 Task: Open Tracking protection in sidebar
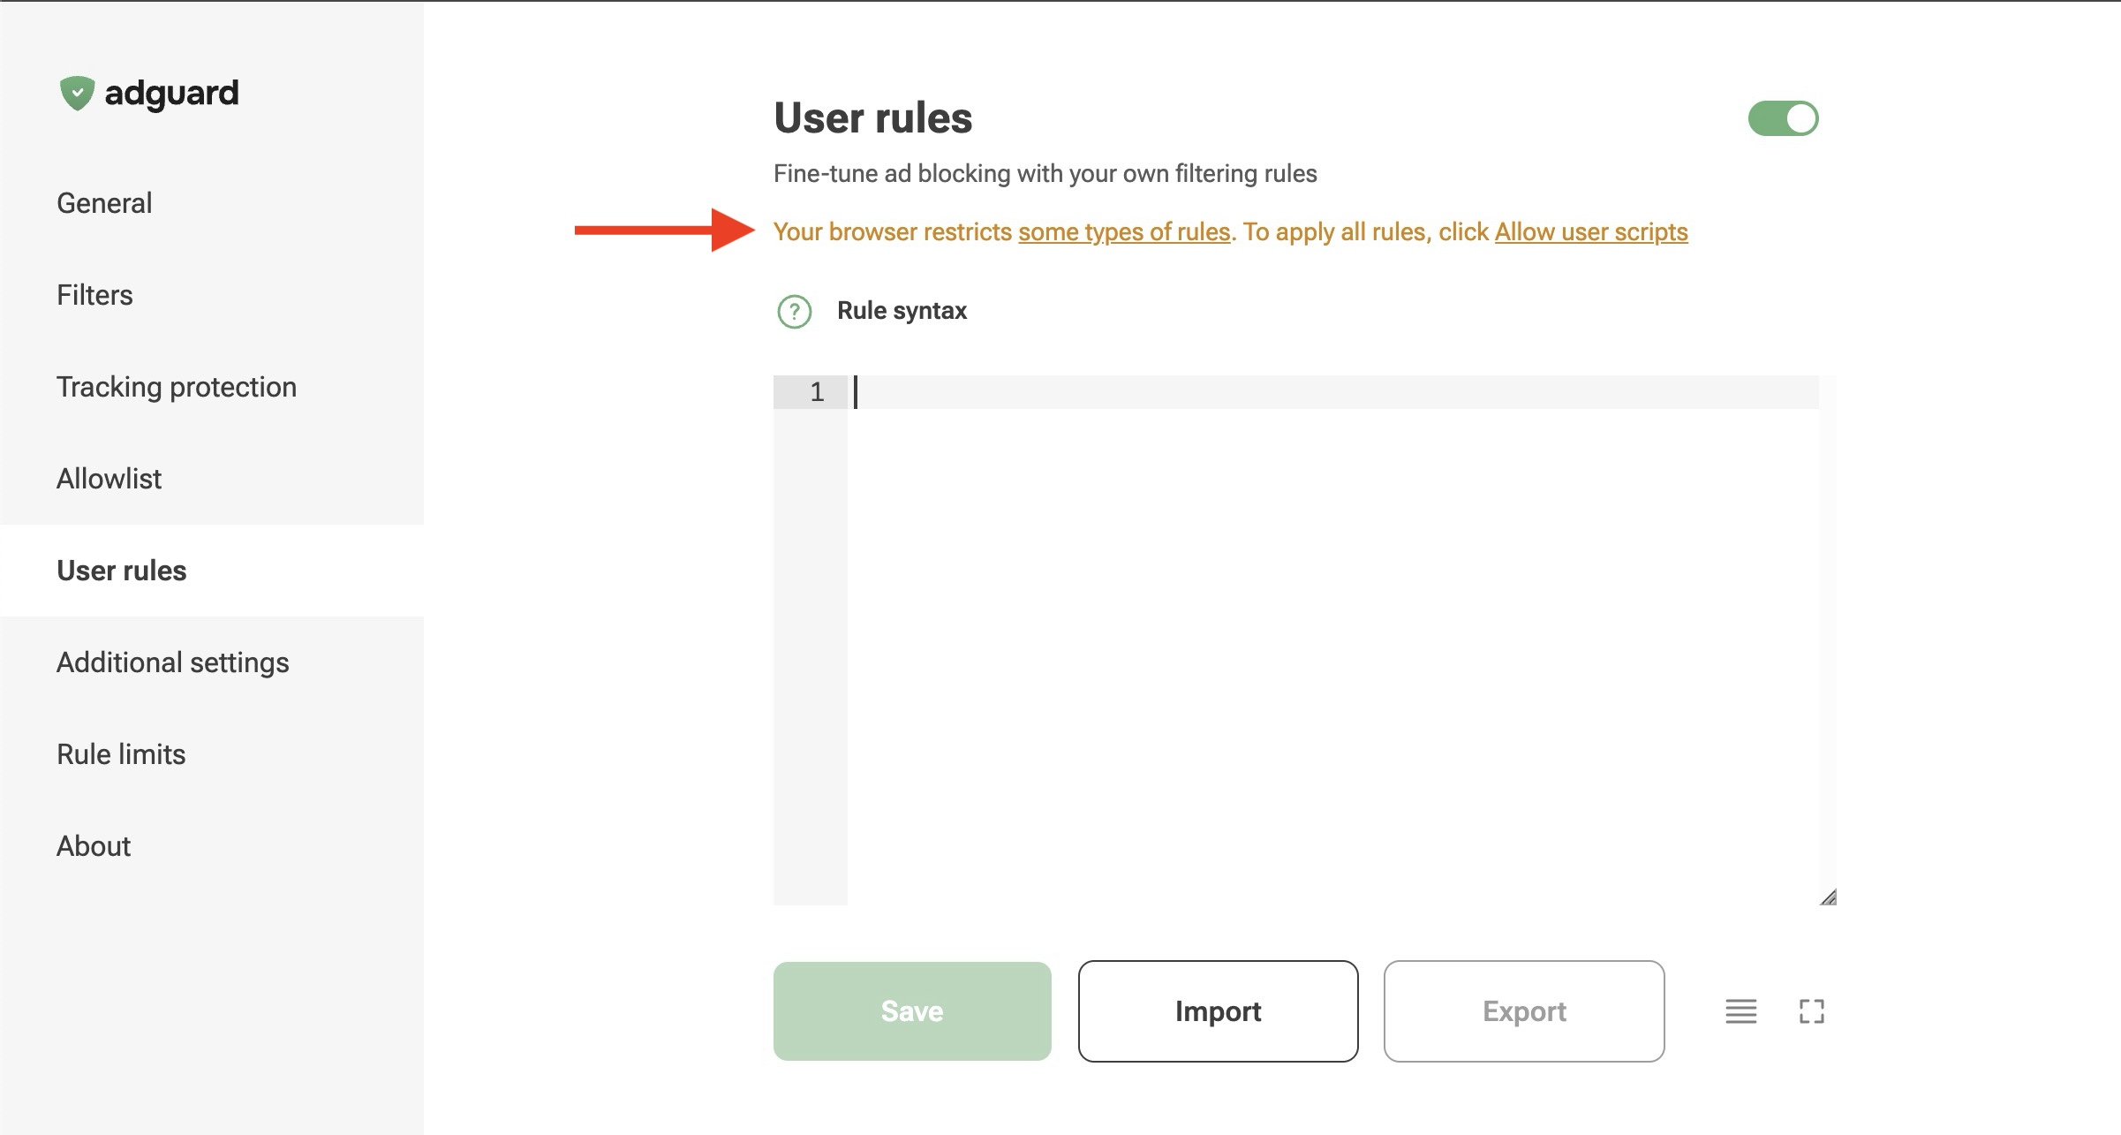point(177,387)
